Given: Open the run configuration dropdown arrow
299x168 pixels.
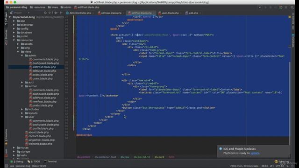Looking at the screenshot, I should (x=260, y=7).
